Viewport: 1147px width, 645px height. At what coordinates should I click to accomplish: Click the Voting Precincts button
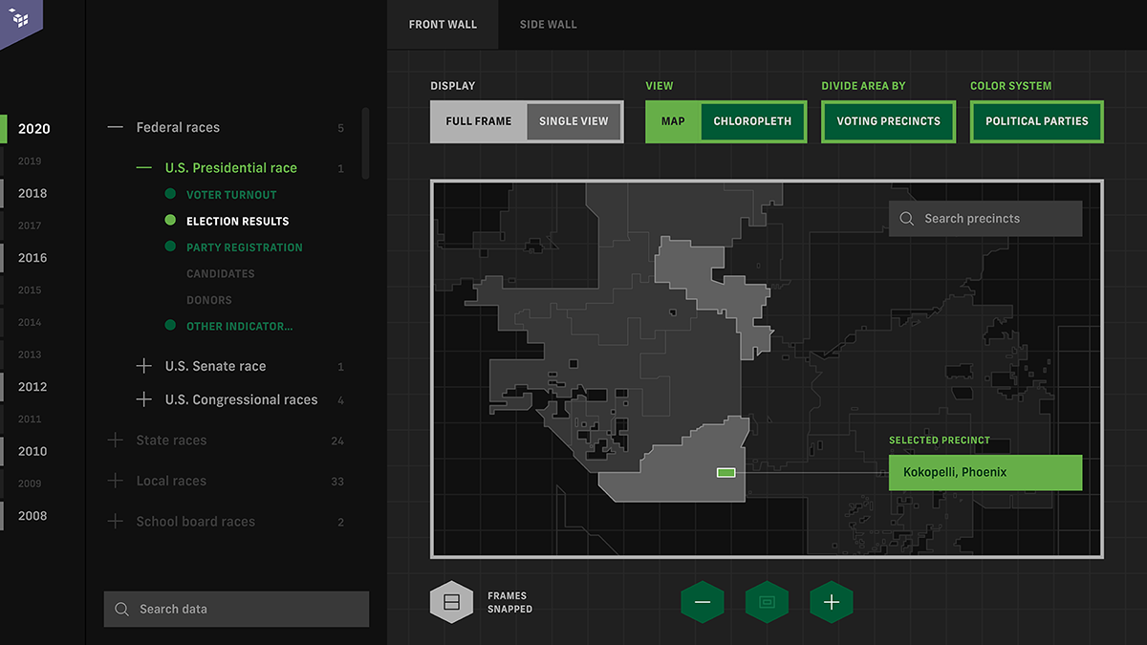coord(888,121)
